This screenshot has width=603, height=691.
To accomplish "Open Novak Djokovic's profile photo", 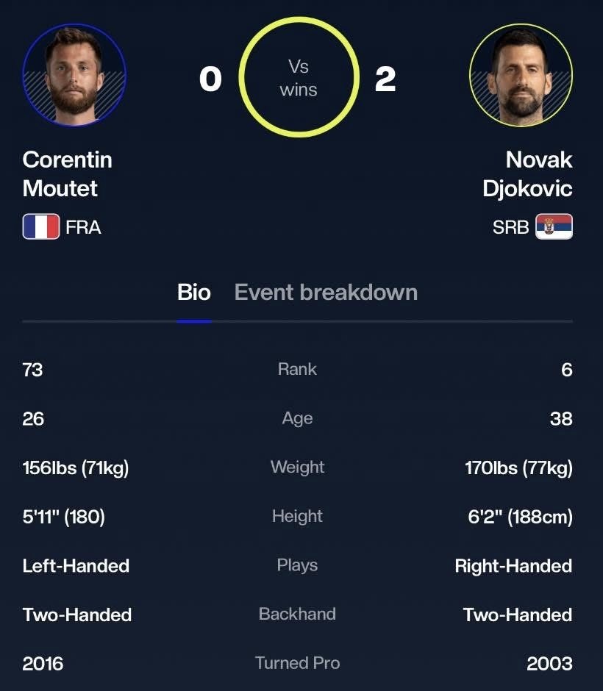I will click(x=521, y=75).
